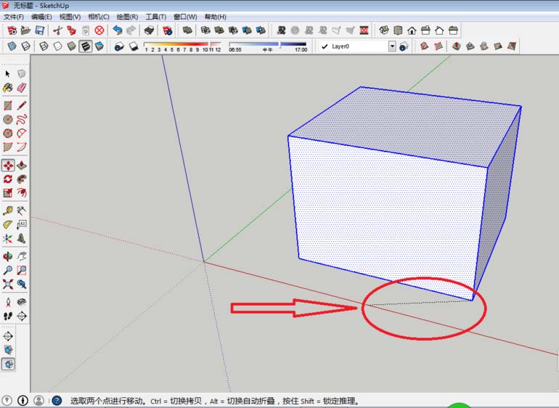Pick the pink Eraser tool
This screenshot has height=408, width=559.
(x=22, y=88)
